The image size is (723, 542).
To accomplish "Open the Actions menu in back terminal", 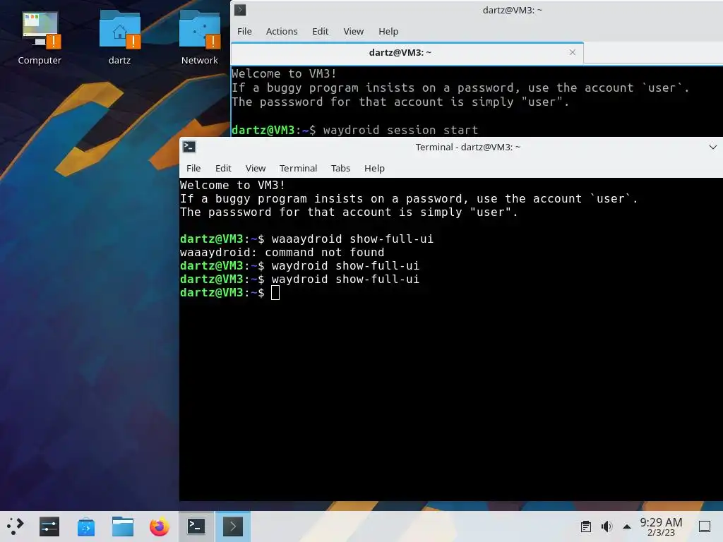I will point(282,31).
